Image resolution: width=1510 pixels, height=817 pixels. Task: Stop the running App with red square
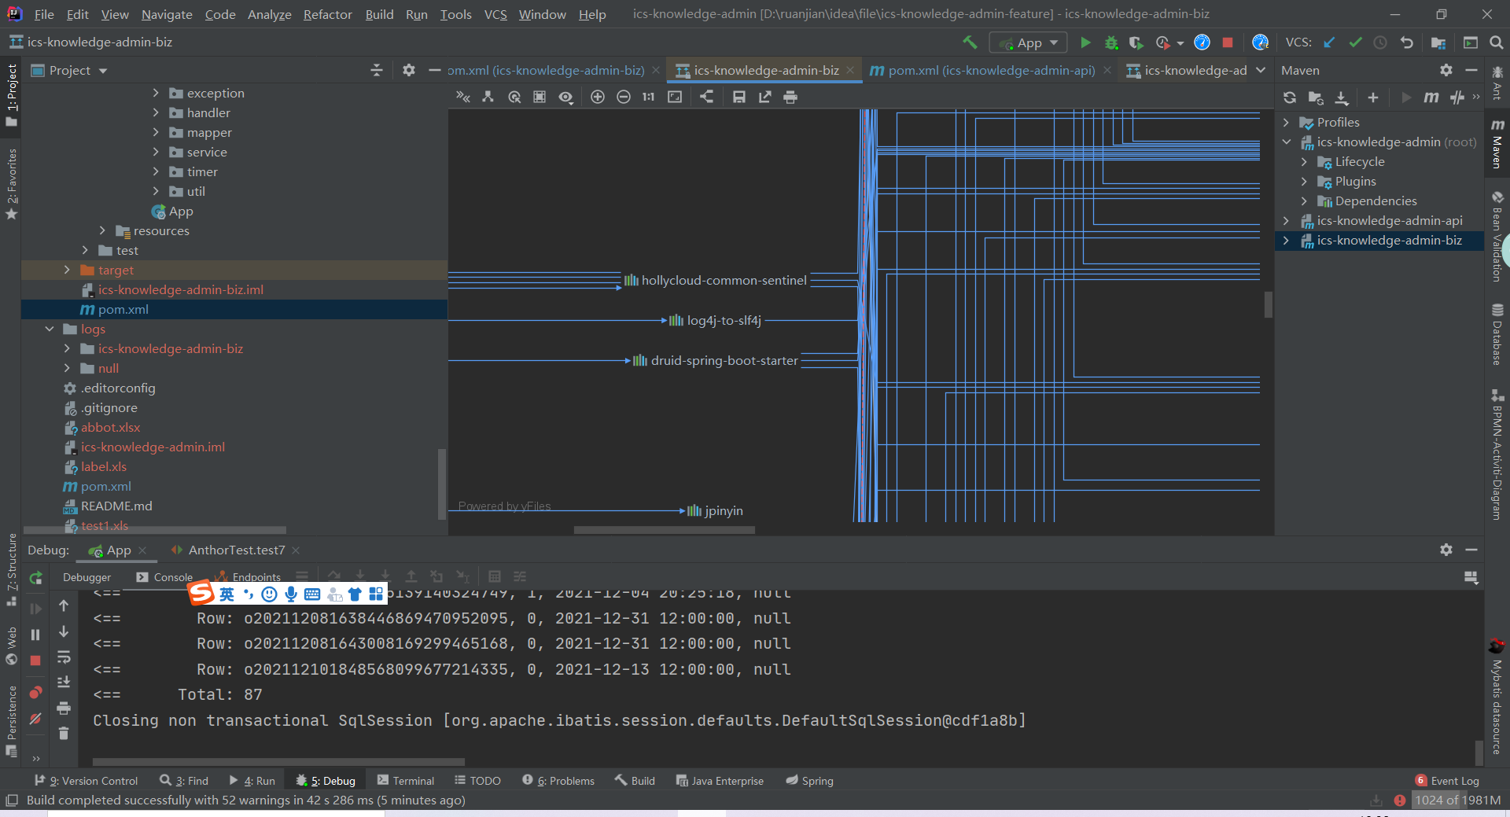click(1227, 43)
